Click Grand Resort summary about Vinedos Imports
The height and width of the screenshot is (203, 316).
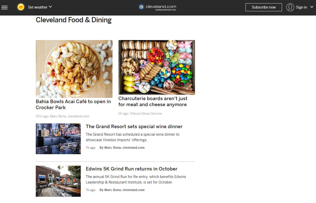[x=132, y=137]
